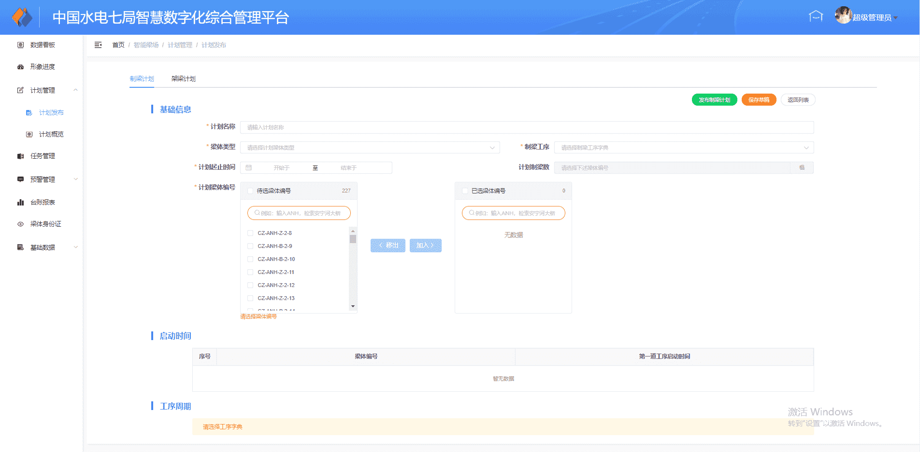The width and height of the screenshot is (920, 452).
Task: Click the 台账报表 bar chart icon
Action: pos(20,203)
